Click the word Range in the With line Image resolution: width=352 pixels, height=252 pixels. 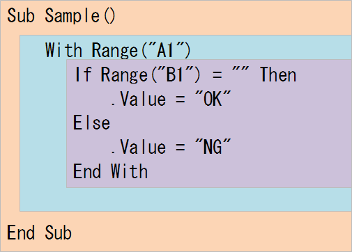(x=115, y=51)
